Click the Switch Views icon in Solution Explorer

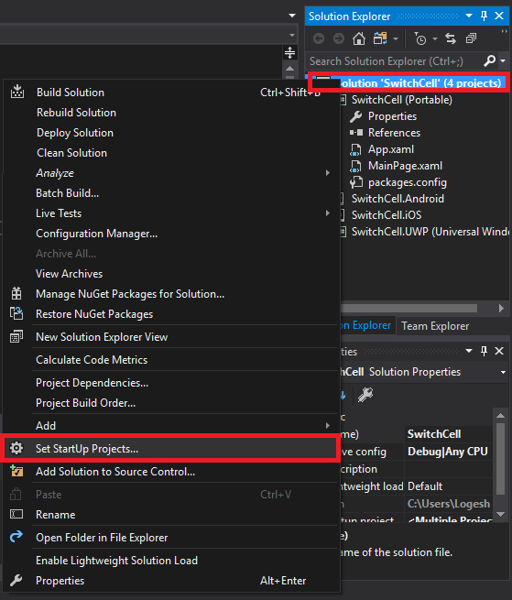380,38
